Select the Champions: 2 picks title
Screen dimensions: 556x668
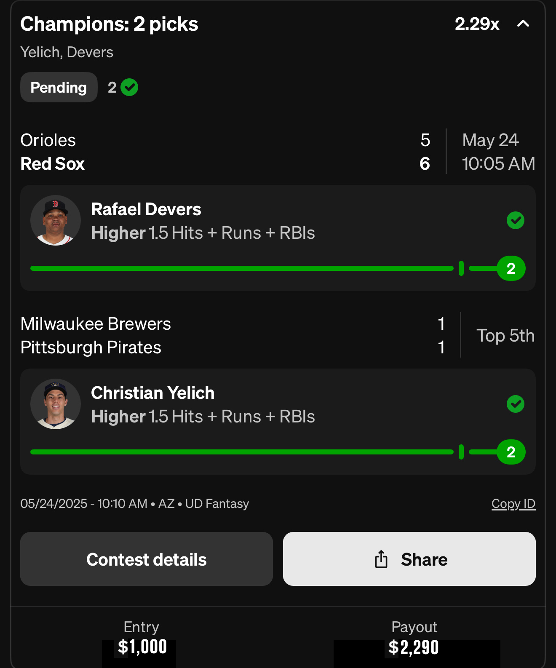109,24
